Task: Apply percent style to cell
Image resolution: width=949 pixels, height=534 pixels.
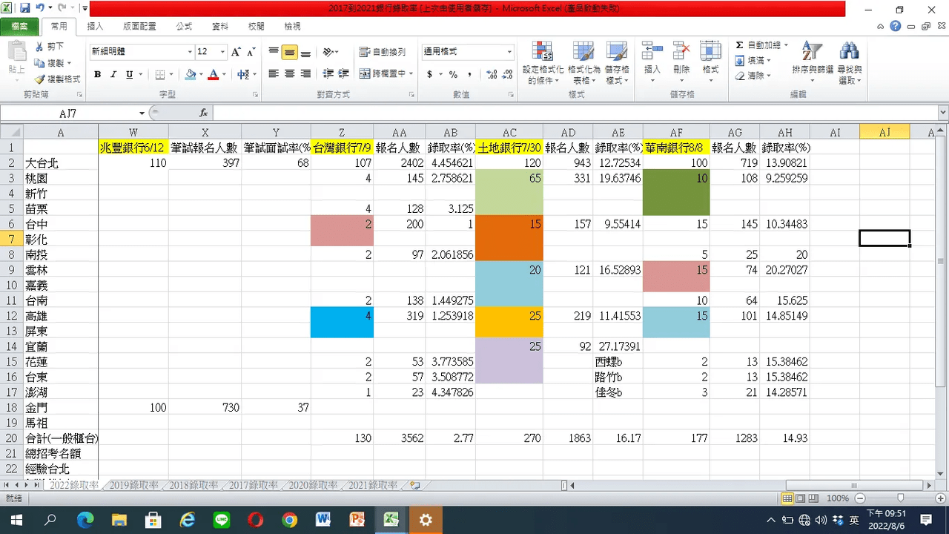Action: [452, 74]
